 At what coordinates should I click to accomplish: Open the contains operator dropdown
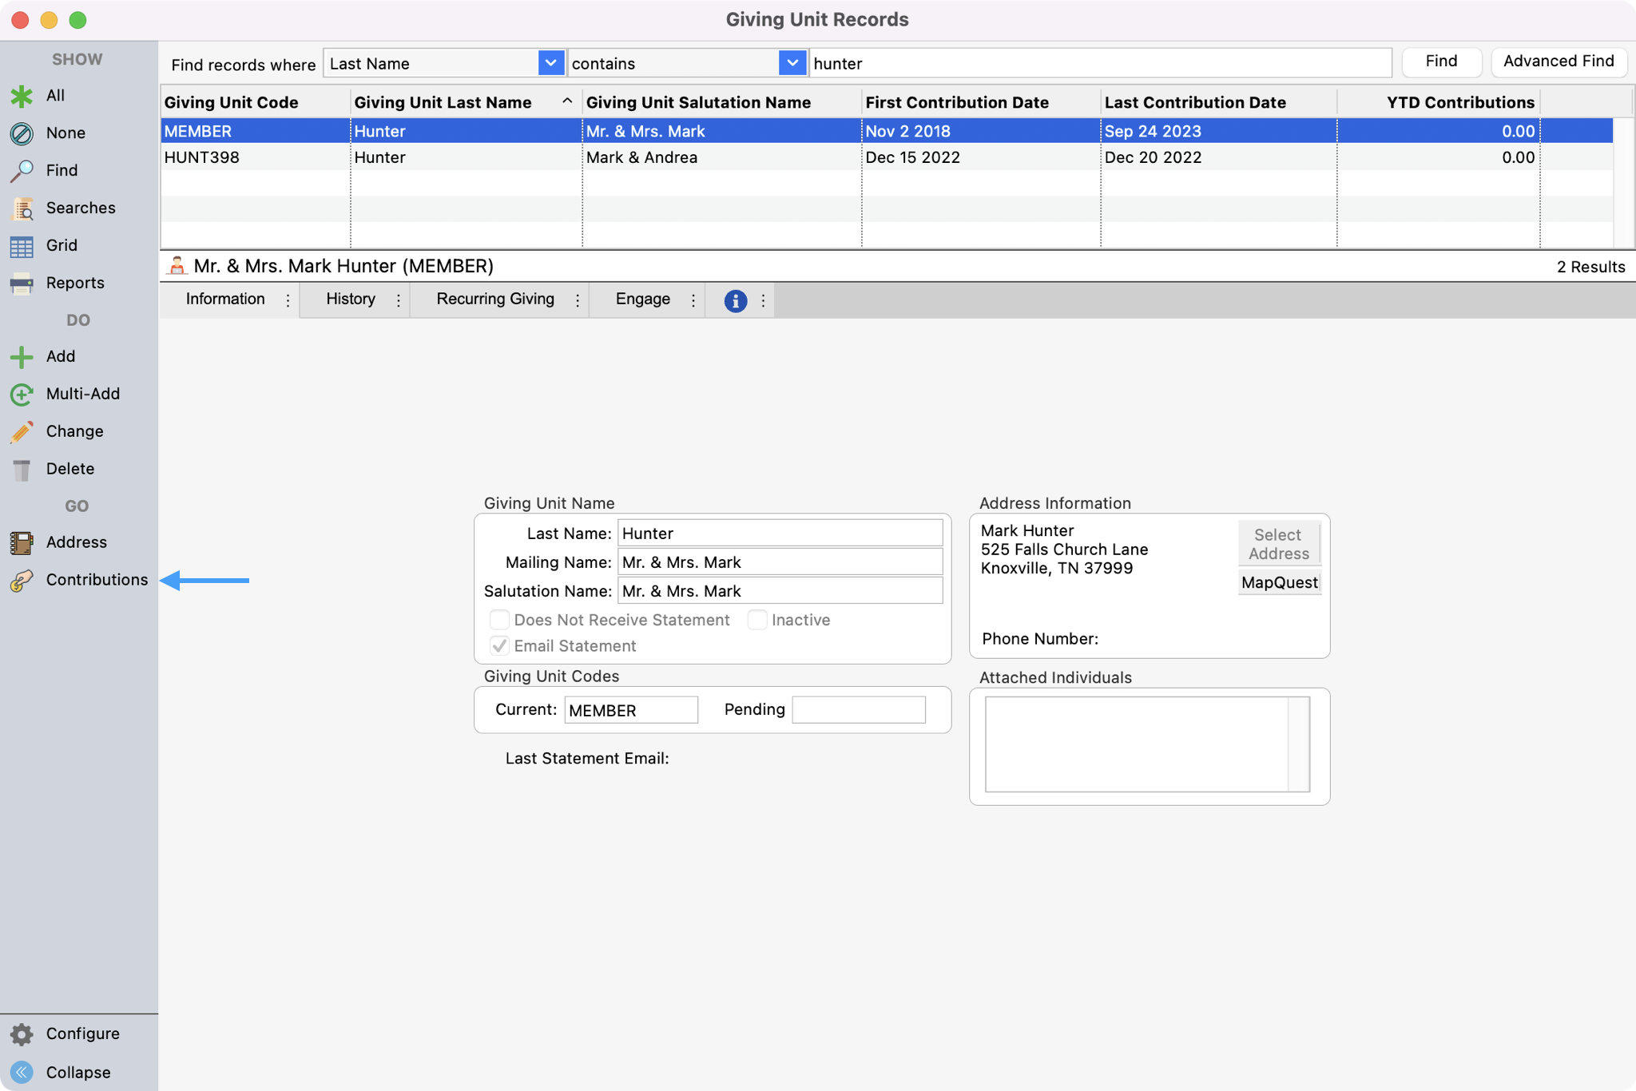791,63
